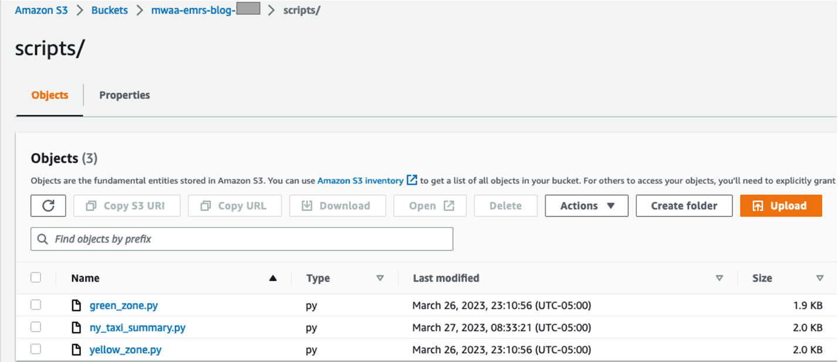This screenshot has width=838, height=362.
Task: Click the file icon beside yellow_zone.py
Action: (76, 350)
